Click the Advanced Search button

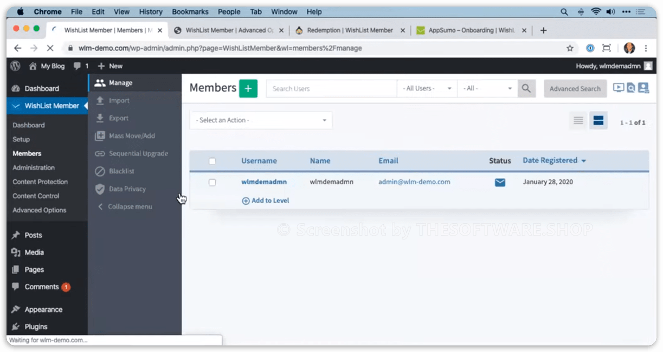pyautogui.click(x=575, y=89)
